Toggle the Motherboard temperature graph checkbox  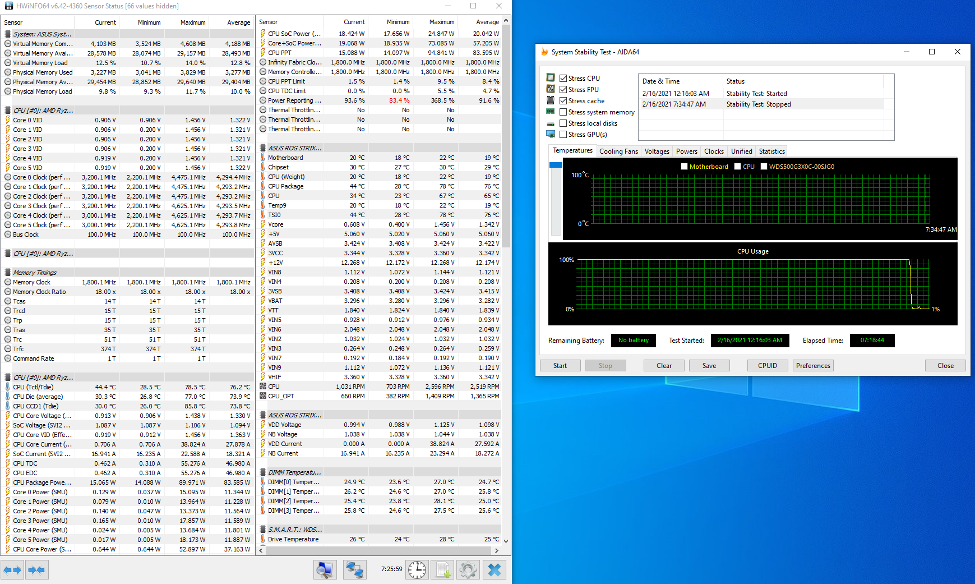click(684, 167)
